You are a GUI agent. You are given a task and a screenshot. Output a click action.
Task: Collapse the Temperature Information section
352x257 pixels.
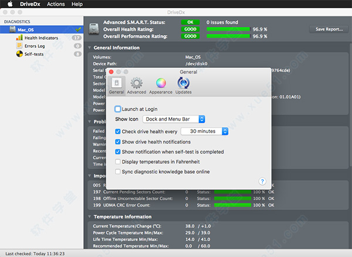pyautogui.click(x=89, y=217)
